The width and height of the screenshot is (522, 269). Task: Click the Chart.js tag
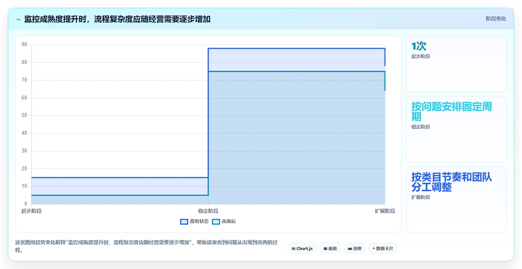coord(302,248)
